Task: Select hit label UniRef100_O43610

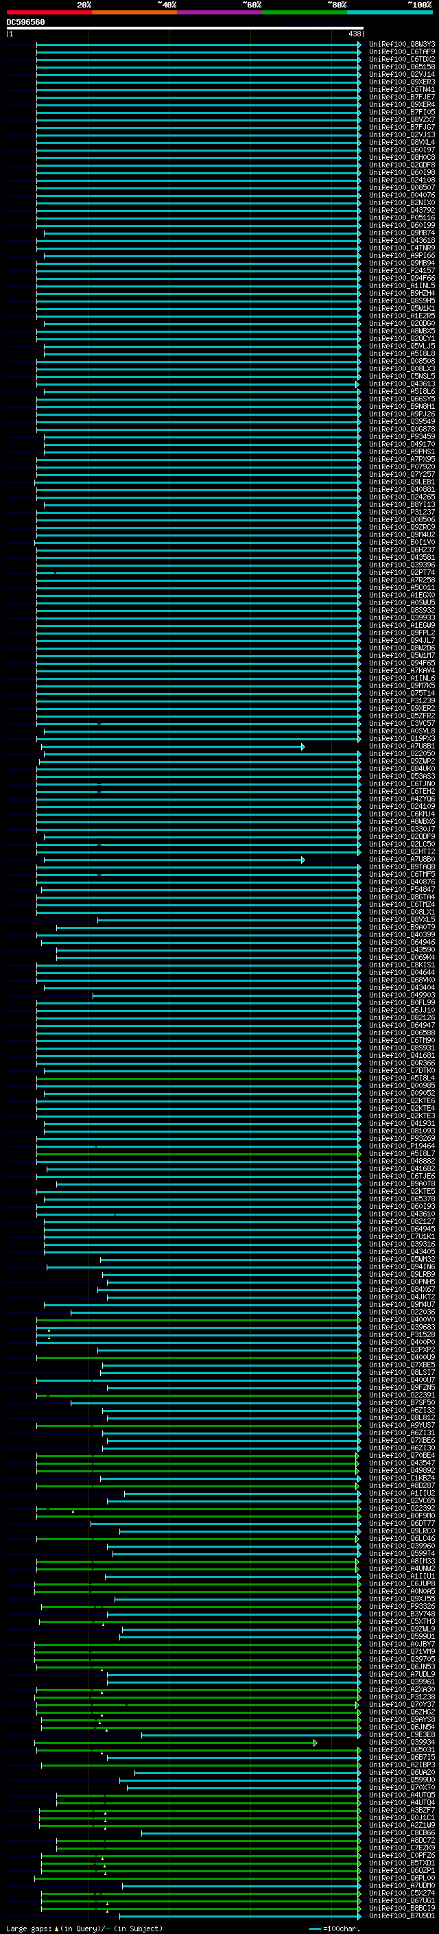Action: [x=402, y=1213]
